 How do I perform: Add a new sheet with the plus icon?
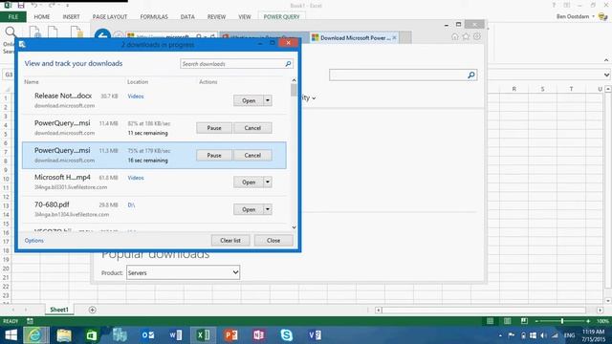pyautogui.click(x=92, y=310)
